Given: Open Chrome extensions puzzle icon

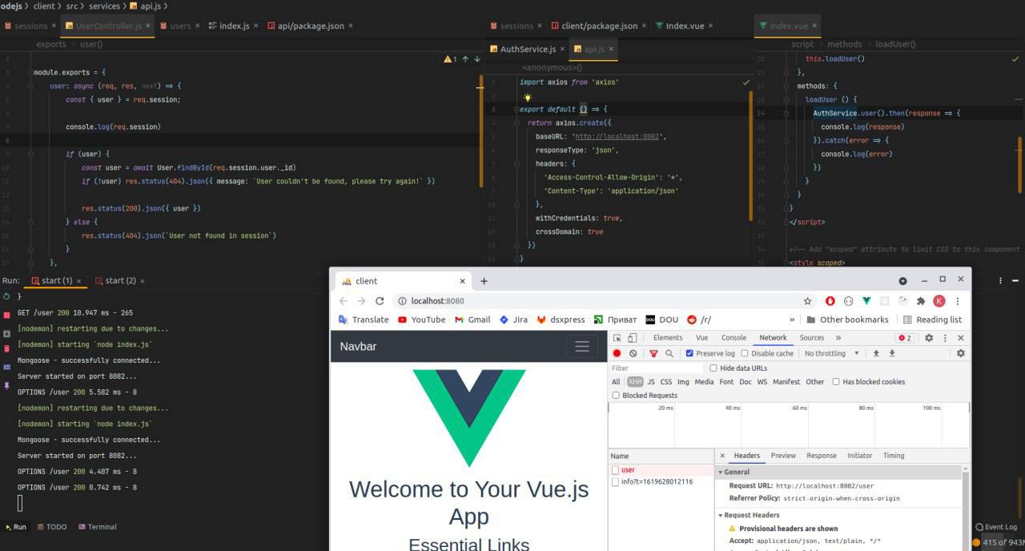Looking at the screenshot, I should [921, 301].
